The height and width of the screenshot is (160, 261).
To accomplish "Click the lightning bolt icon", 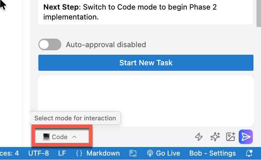I will tap(199, 137).
